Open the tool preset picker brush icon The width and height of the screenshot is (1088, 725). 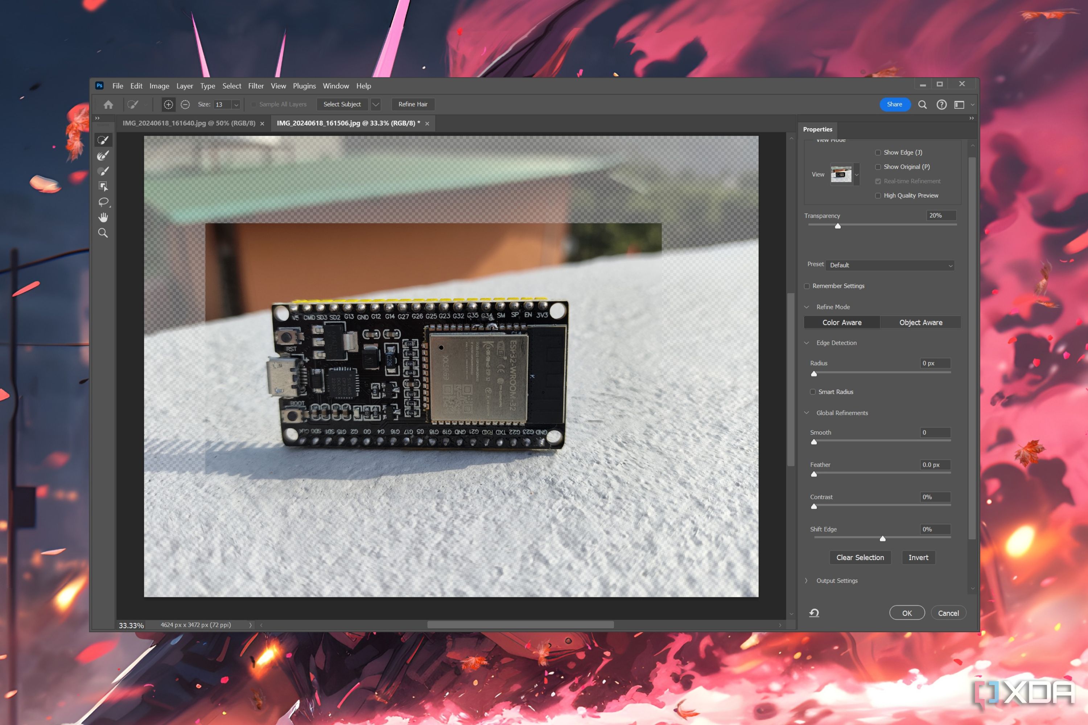tap(133, 104)
